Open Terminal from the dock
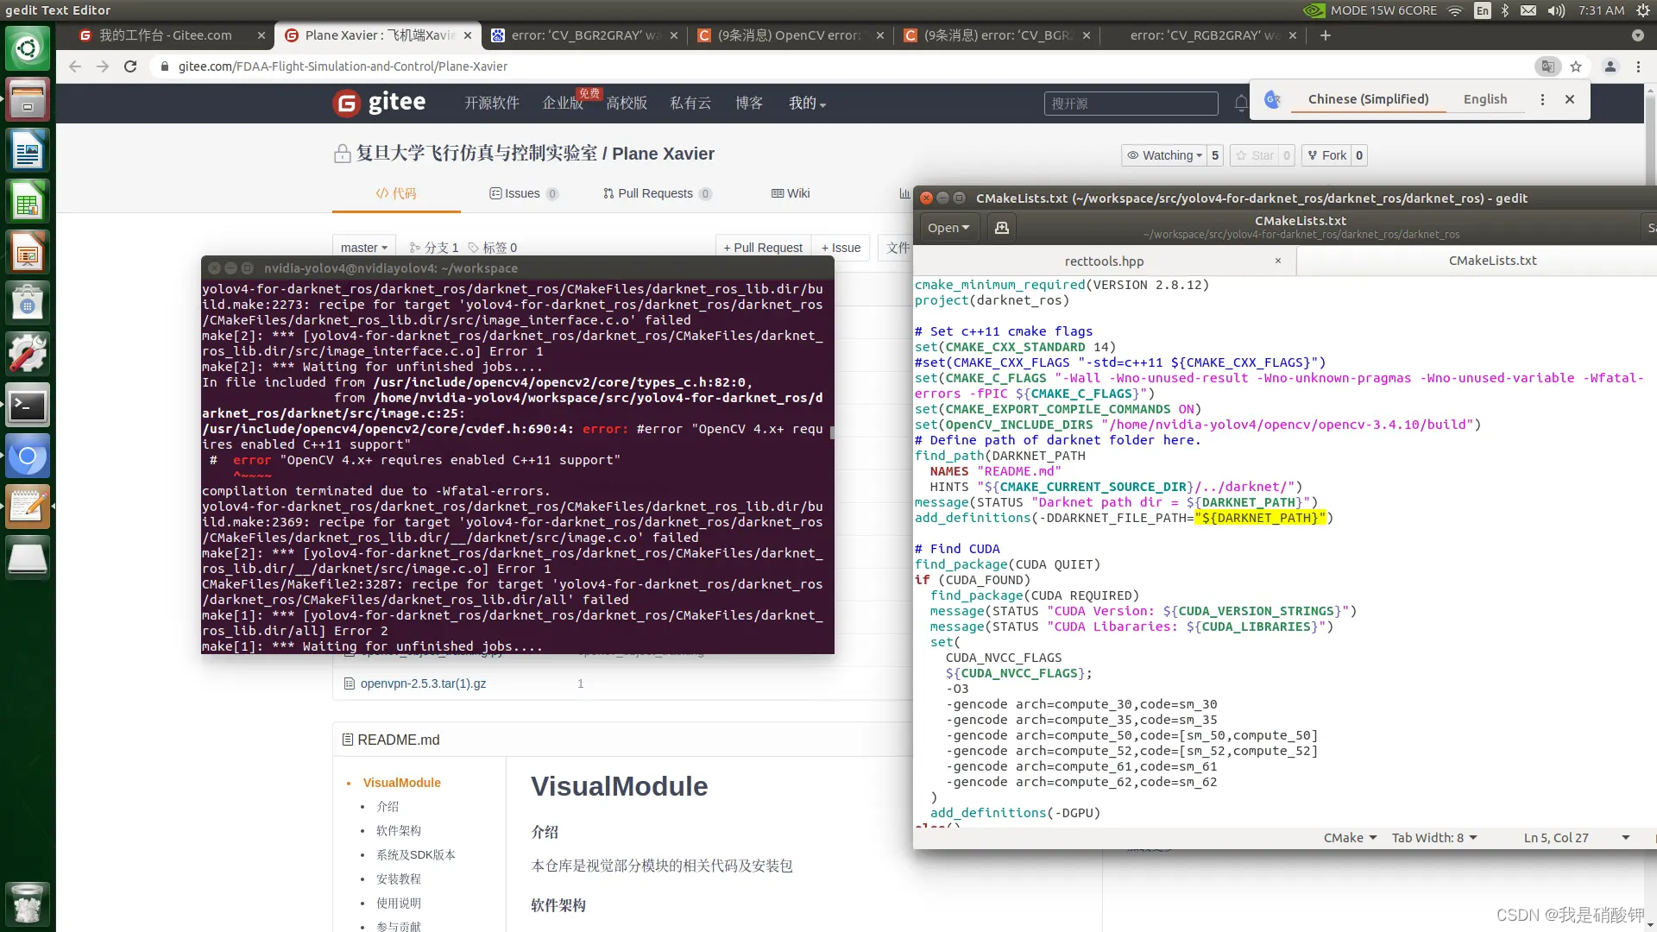 pyautogui.click(x=28, y=406)
